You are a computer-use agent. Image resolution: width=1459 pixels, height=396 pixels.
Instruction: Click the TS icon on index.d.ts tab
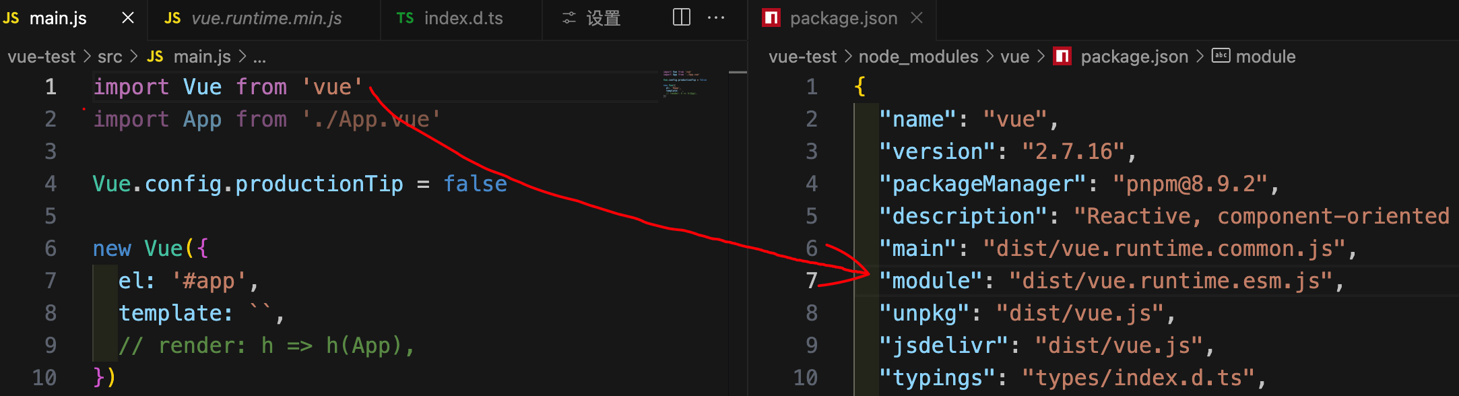pyautogui.click(x=405, y=18)
